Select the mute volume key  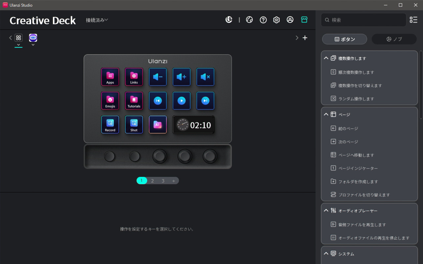pyautogui.click(x=205, y=77)
